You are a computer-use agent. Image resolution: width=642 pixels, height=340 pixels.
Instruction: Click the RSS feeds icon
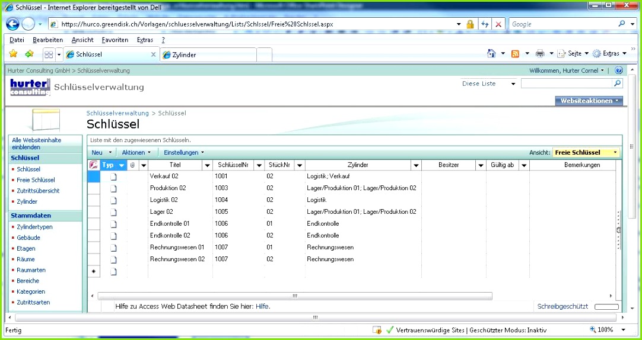click(x=515, y=54)
